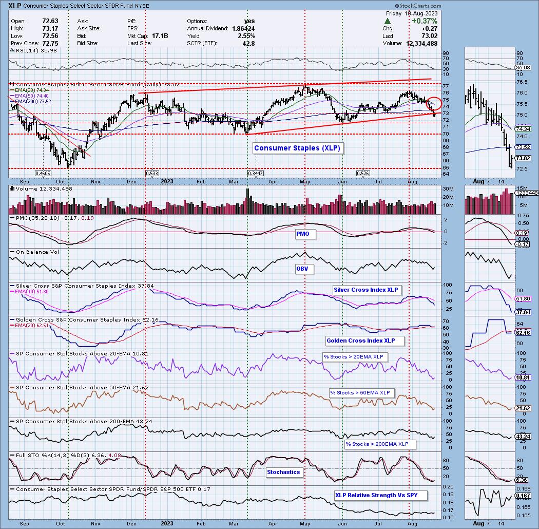
Task: Click the green up-arrow change indicator
Action: 387,22
